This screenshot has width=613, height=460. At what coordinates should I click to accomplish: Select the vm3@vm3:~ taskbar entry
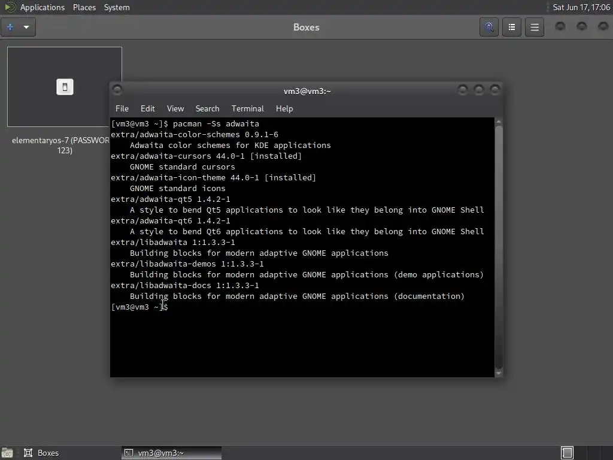[x=171, y=453]
